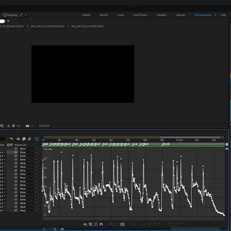Open the workspace menu beside По умолчанию

pyautogui.click(x=215, y=15)
